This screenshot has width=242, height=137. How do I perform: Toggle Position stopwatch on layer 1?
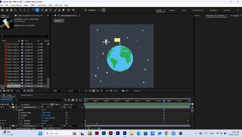coord(19,115)
